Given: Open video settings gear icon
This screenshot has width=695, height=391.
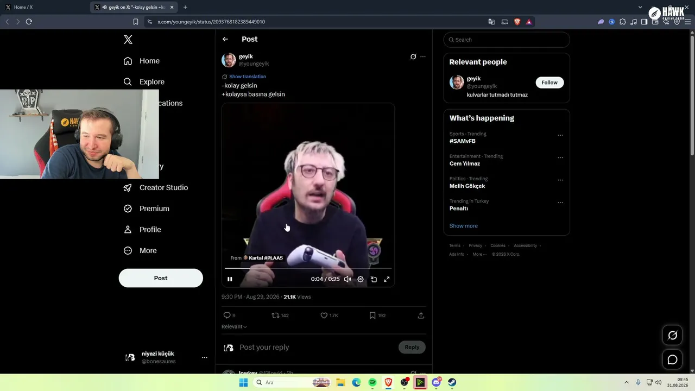Looking at the screenshot, I should (x=361, y=279).
